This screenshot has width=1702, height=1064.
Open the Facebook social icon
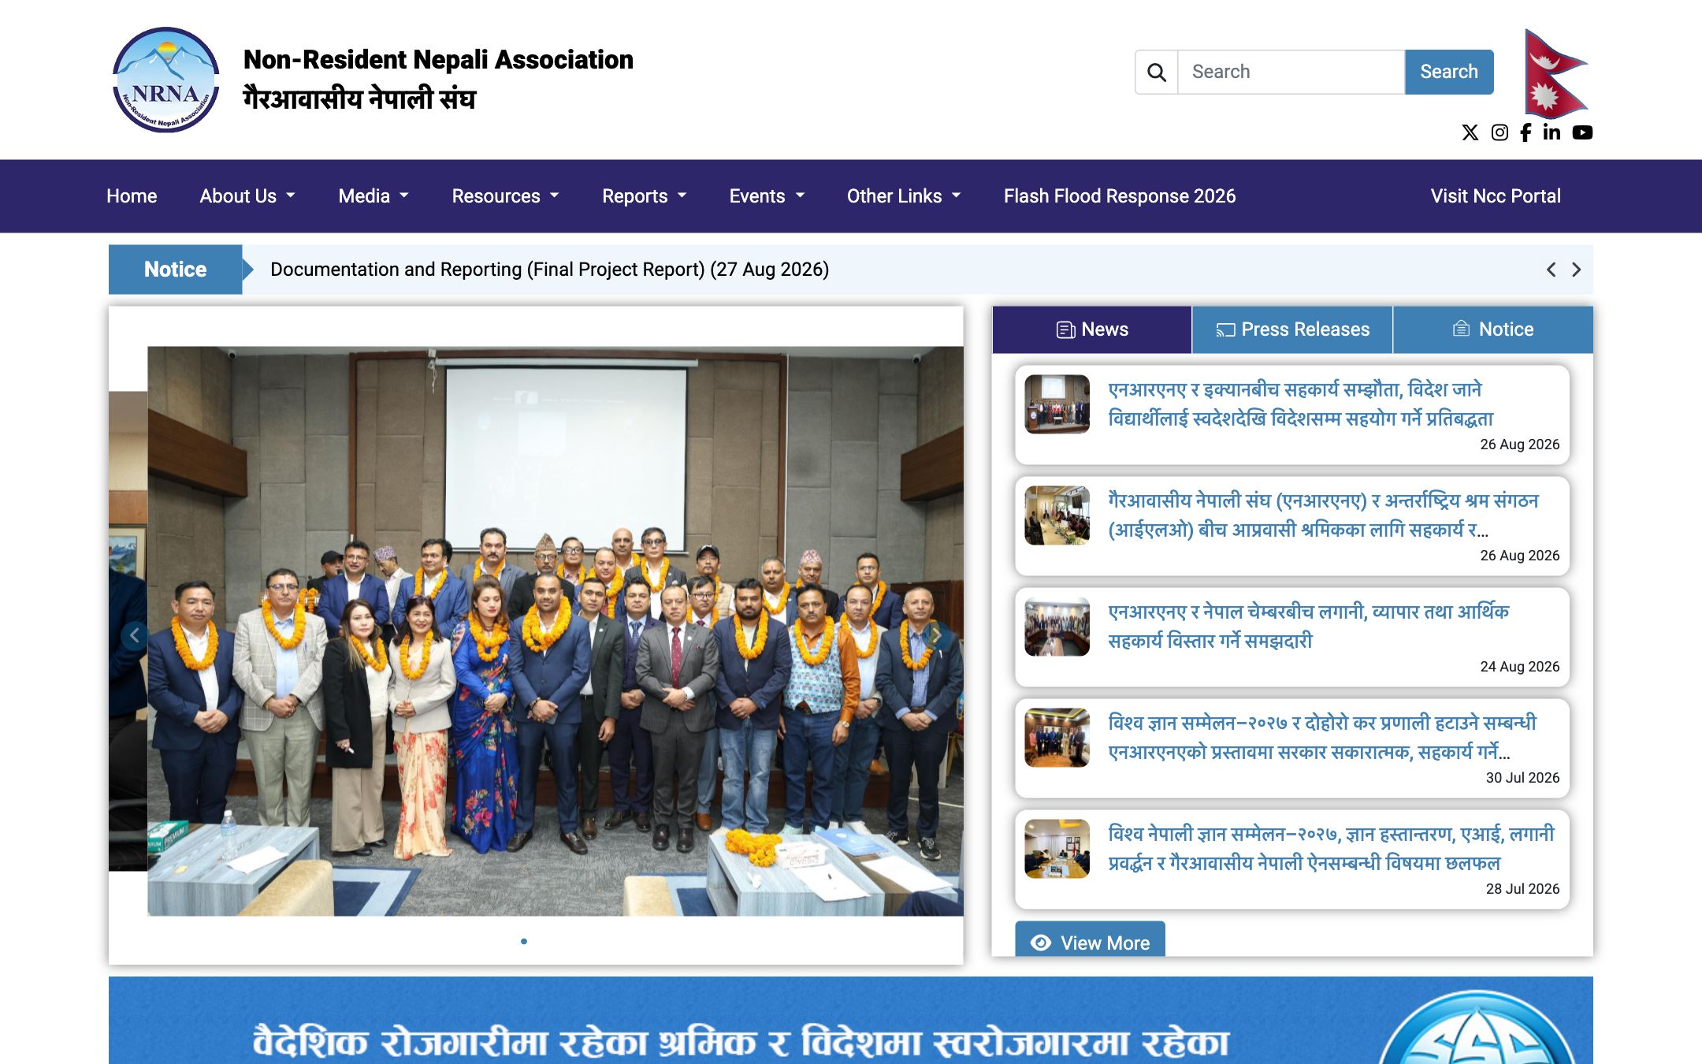pos(1525,132)
